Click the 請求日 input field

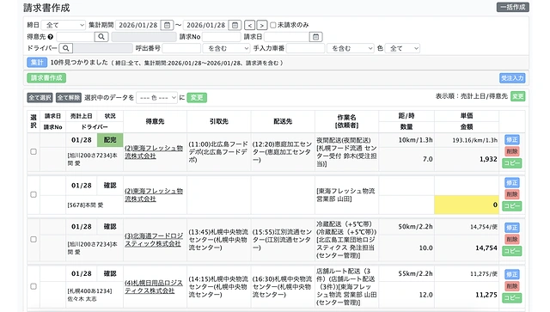[286, 36]
